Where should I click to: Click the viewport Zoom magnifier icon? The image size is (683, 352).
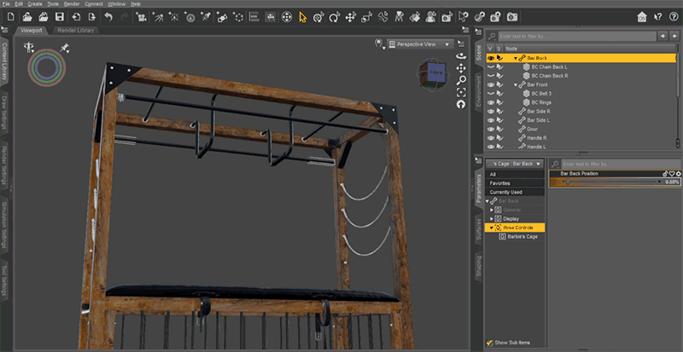(x=461, y=80)
